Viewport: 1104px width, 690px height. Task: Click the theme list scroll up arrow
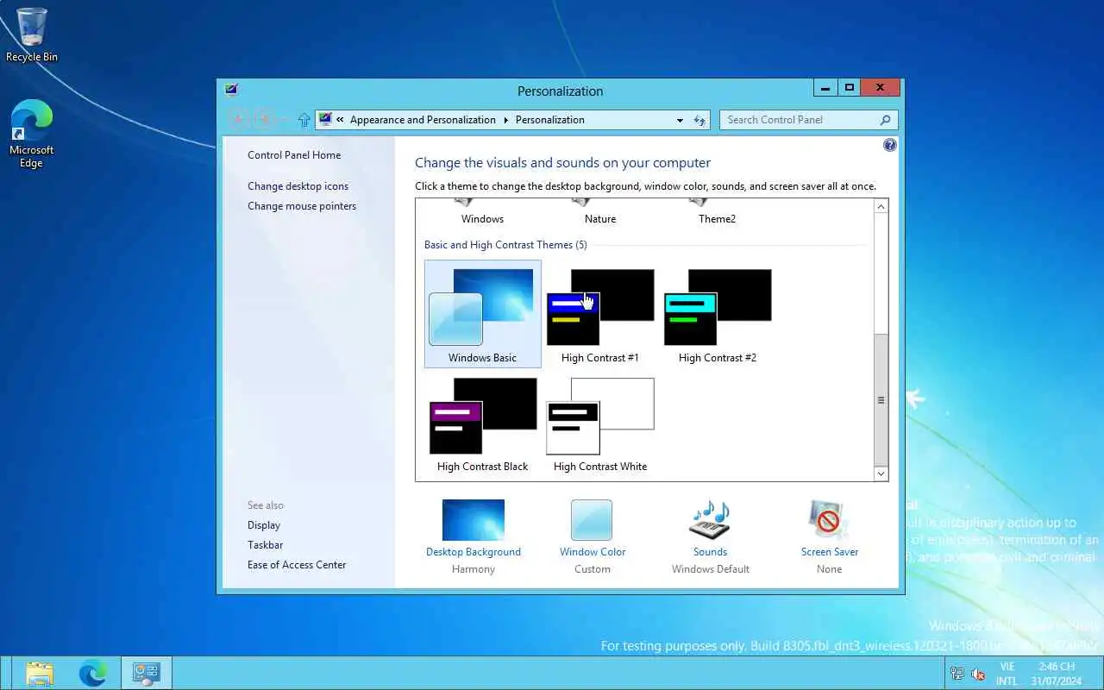click(881, 207)
